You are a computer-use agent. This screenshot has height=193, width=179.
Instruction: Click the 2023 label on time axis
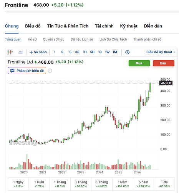(x=81, y=172)
